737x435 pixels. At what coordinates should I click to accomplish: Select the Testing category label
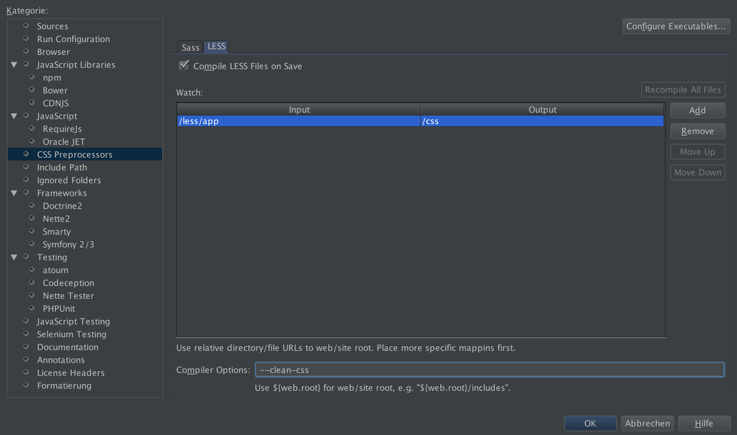pyautogui.click(x=52, y=257)
